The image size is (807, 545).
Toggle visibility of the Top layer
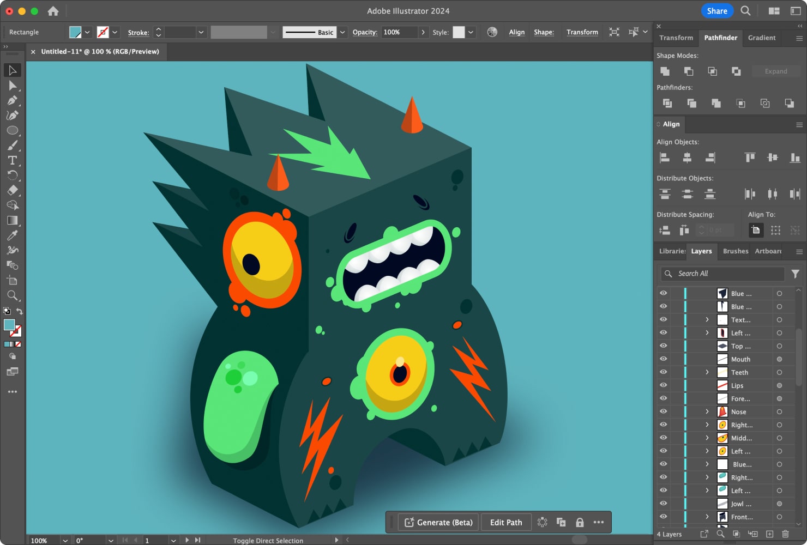pyautogui.click(x=664, y=346)
